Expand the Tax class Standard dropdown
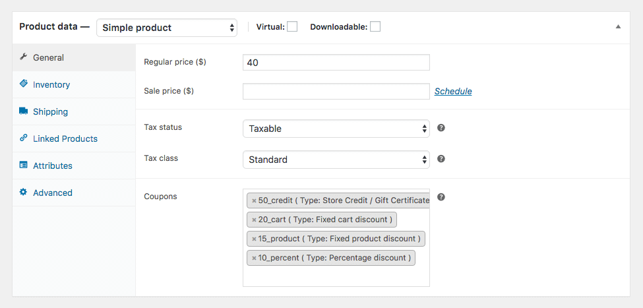Image resolution: width=643 pixels, height=308 pixels. coord(336,160)
